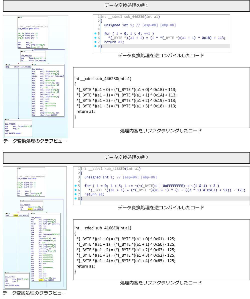Image resolution: width=250 pixels, height=299 pixels.
Task: Toggle breakpoint dot on line 6 of sub_4166E0
Action: click(x=76, y=190)
